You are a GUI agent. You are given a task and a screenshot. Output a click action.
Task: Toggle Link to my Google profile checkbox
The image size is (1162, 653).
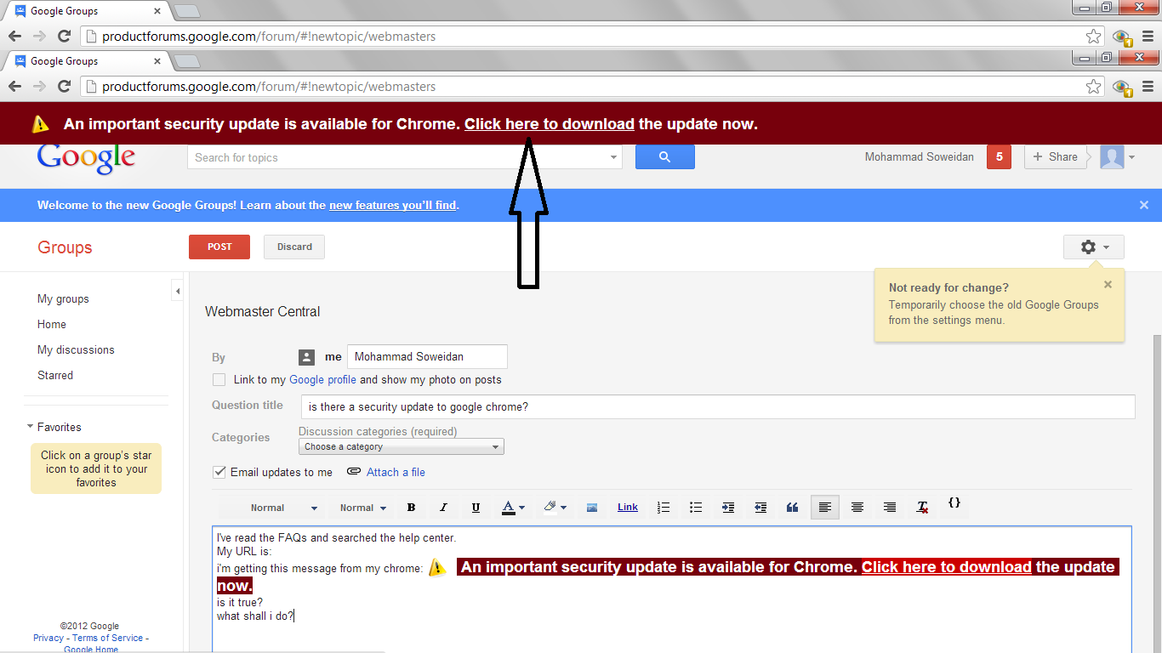point(219,380)
